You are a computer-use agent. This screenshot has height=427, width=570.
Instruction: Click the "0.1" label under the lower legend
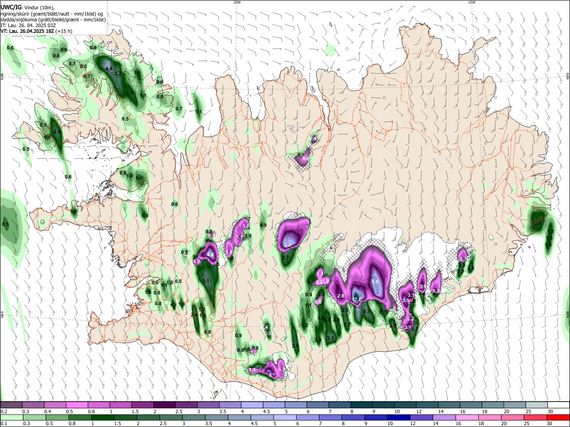click(4, 424)
